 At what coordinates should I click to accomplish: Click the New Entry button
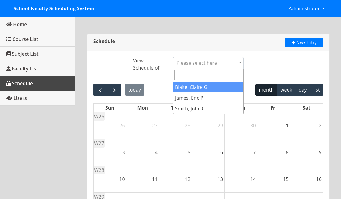[x=304, y=42]
